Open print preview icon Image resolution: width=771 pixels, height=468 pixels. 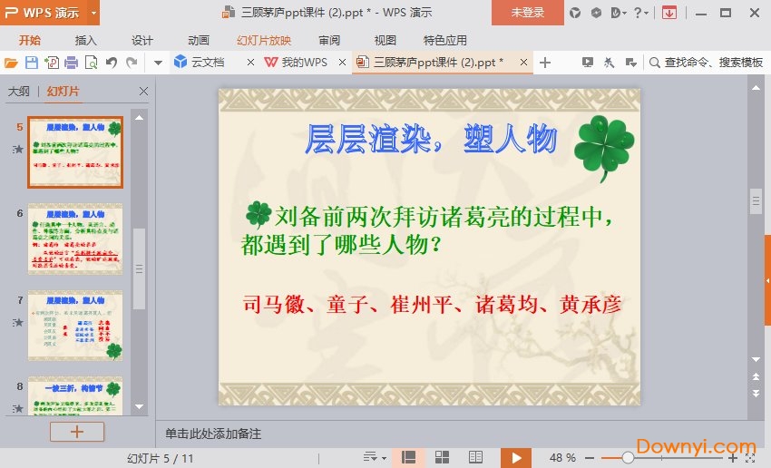coord(92,63)
